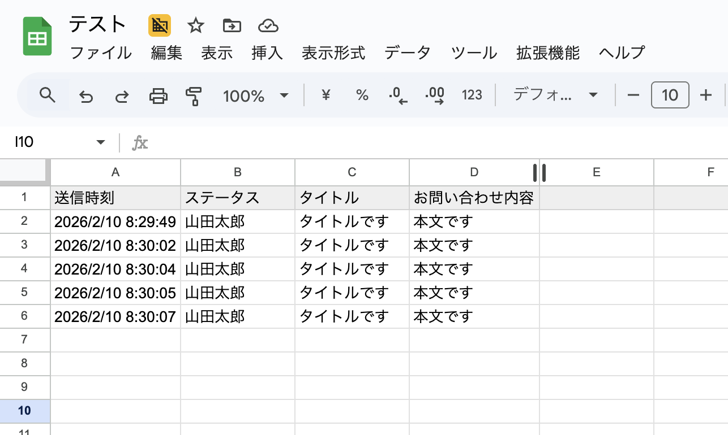Image resolution: width=728 pixels, height=435 pixels.
Task: Format selection as percent
Action: (362, 95)
